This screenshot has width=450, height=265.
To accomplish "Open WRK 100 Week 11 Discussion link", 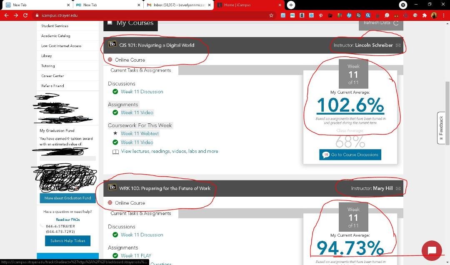I will point(142,235).
